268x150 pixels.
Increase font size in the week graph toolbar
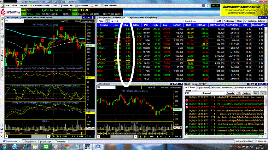[141, 136]
